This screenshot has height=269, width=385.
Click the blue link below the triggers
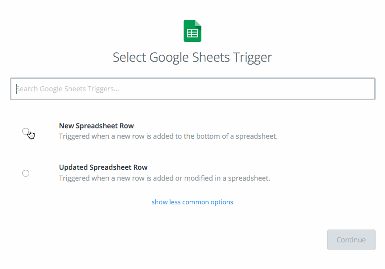pyautogui.click(x=192, y=202)
